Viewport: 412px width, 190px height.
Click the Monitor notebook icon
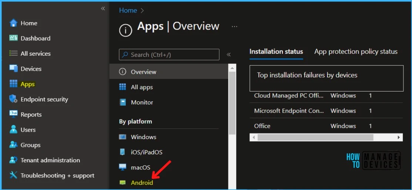pyautogui.click(x=123, y=102)
